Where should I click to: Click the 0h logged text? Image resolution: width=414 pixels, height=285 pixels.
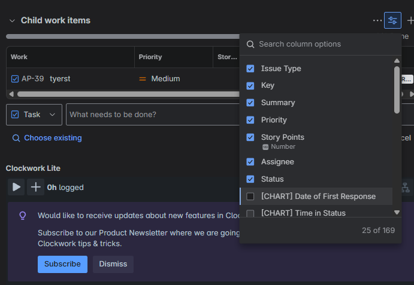point(65,188)
